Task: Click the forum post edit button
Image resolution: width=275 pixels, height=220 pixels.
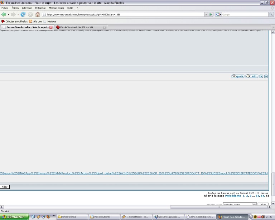Action: click(x=252, y=76)
